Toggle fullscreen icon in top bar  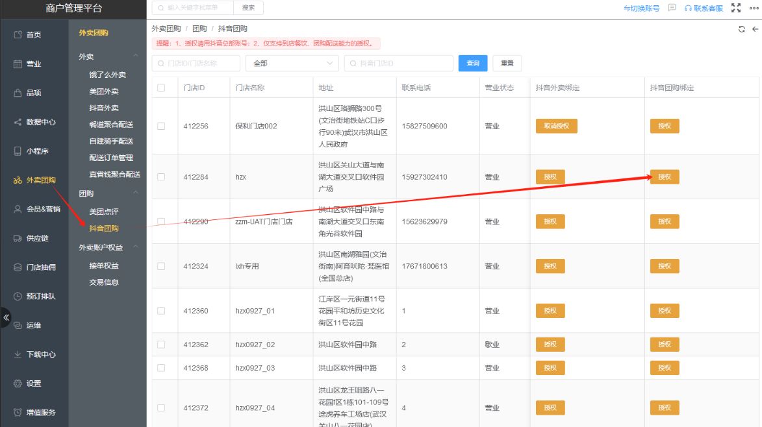coord(736,8)
